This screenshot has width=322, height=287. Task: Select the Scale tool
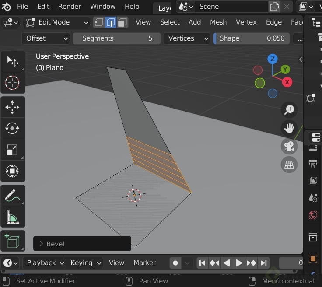pyautogui.click(x=12, y=150)
